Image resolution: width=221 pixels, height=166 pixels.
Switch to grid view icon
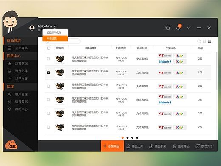point(204,41)
